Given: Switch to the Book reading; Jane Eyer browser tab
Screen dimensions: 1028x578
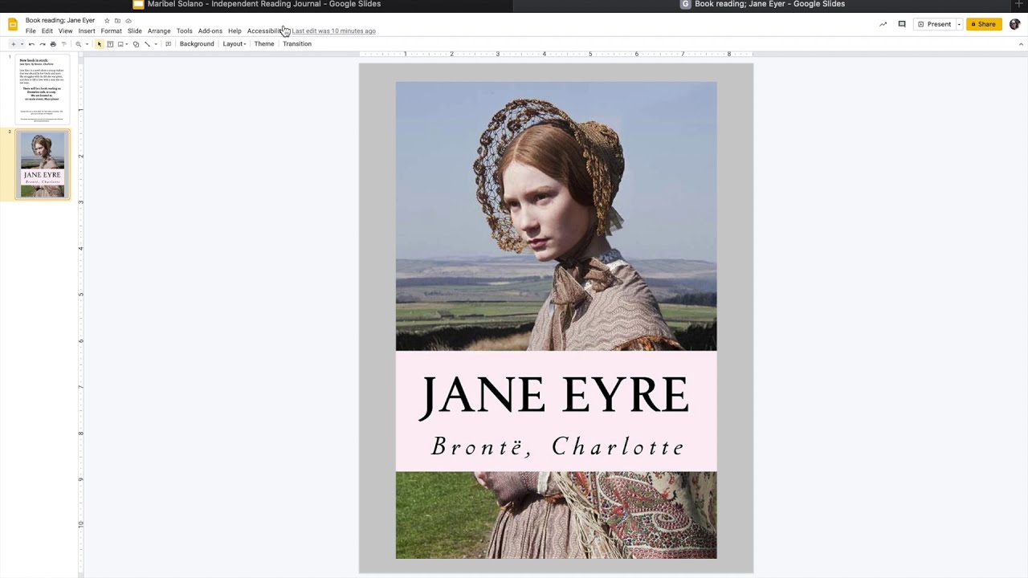Looking at the screenshot, I should (763, 5).
